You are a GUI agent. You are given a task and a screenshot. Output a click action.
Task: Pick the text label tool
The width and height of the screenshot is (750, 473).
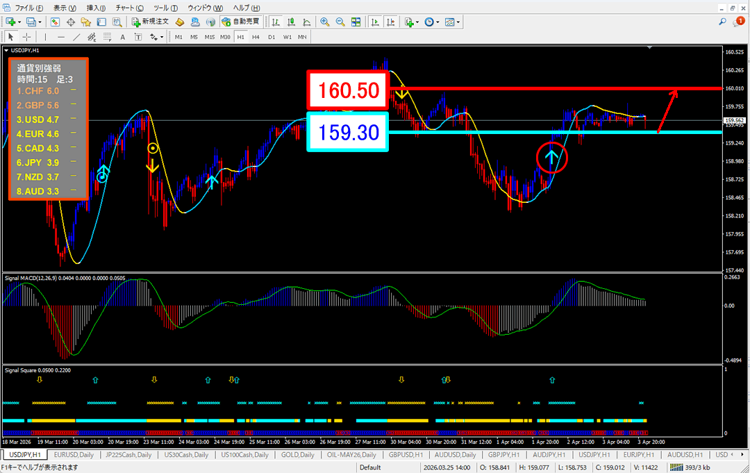[122, 37]
